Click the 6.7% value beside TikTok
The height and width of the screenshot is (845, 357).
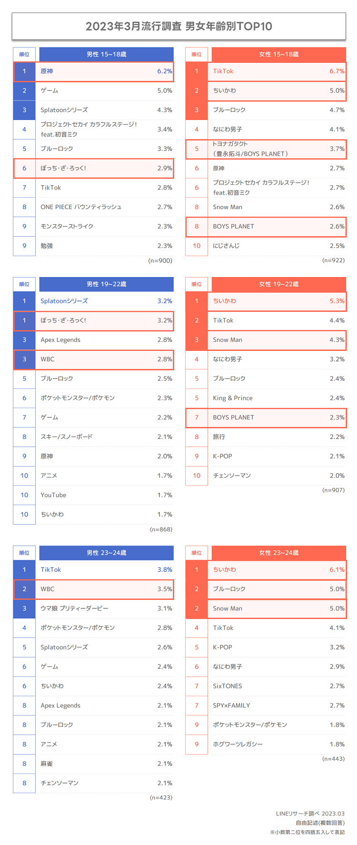click(337, 71)
